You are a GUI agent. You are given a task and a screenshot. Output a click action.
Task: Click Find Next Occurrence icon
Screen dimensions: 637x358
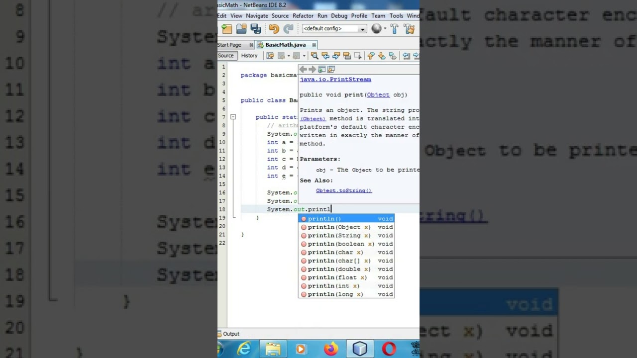(x=336, y=56)
